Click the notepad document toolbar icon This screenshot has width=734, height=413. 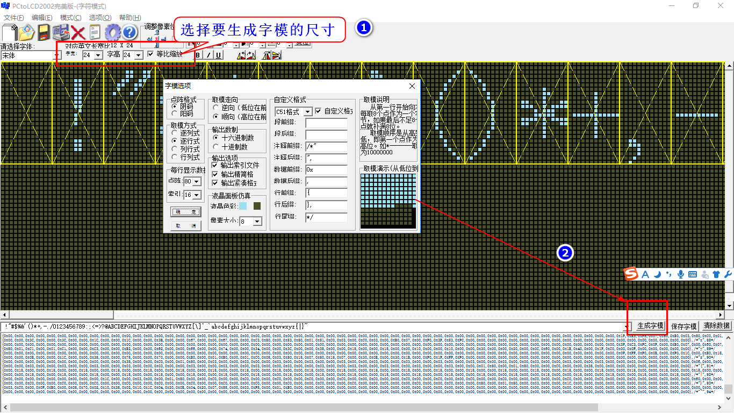95,33
